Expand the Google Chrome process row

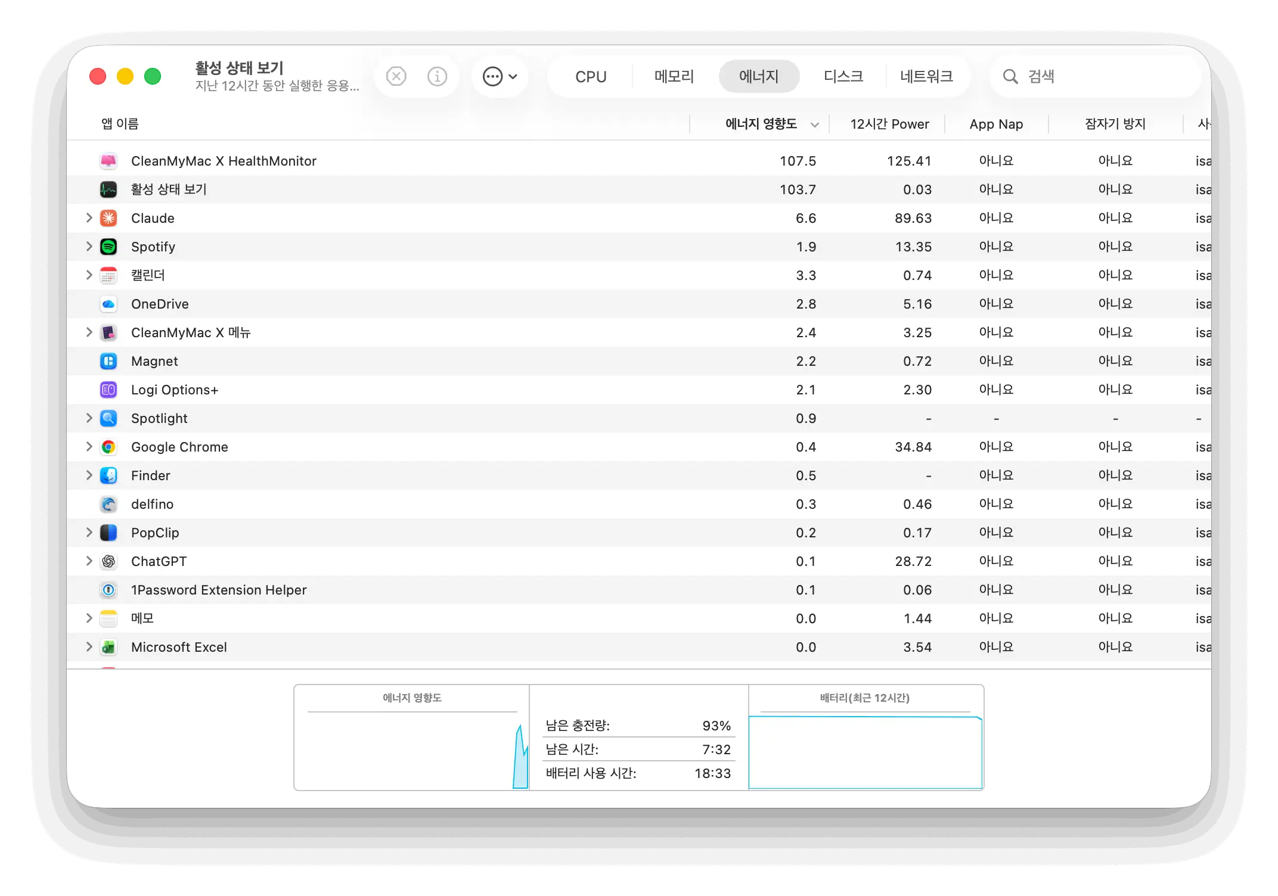pos(89,447)
